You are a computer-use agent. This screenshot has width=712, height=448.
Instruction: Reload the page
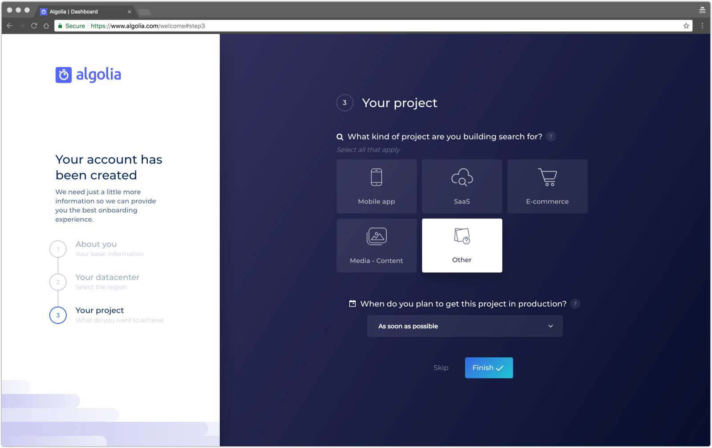(34, 26)
